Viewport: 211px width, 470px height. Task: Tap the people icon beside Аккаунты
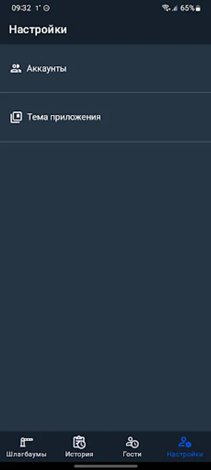pyautogui.click(x=16, y=68)
